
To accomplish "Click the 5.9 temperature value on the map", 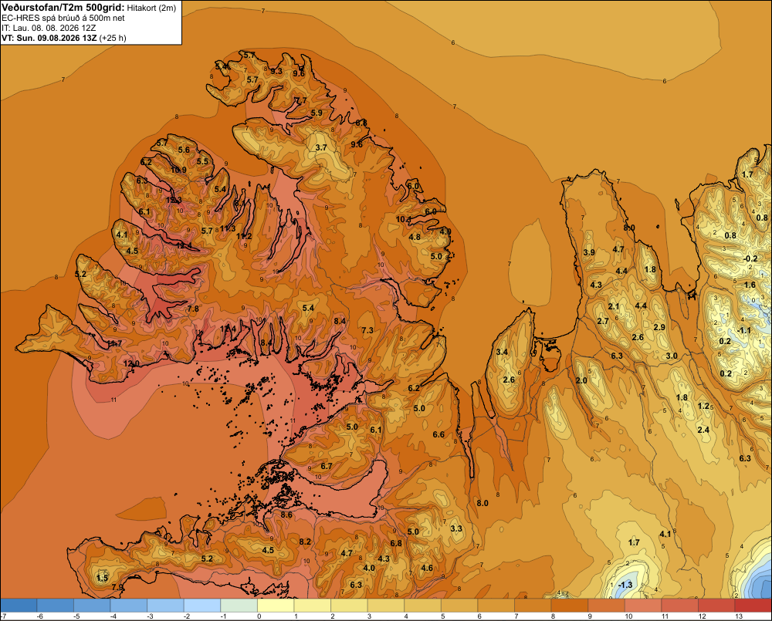I will tap(317, 113).
